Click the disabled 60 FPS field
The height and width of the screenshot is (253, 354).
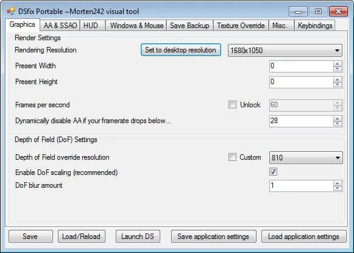tap(302, 105)
